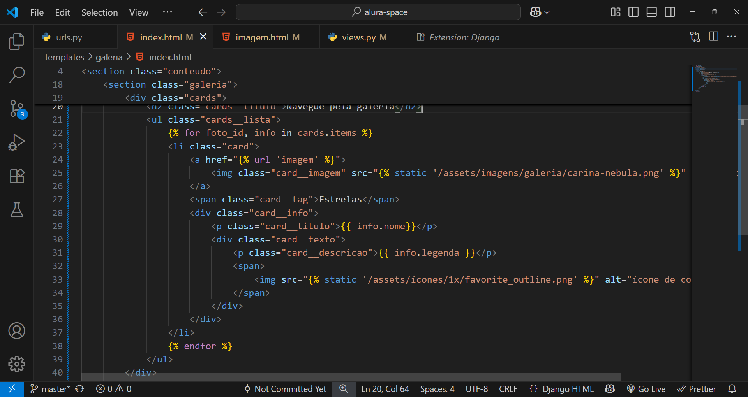Open notifications bell

click(732, 389)
